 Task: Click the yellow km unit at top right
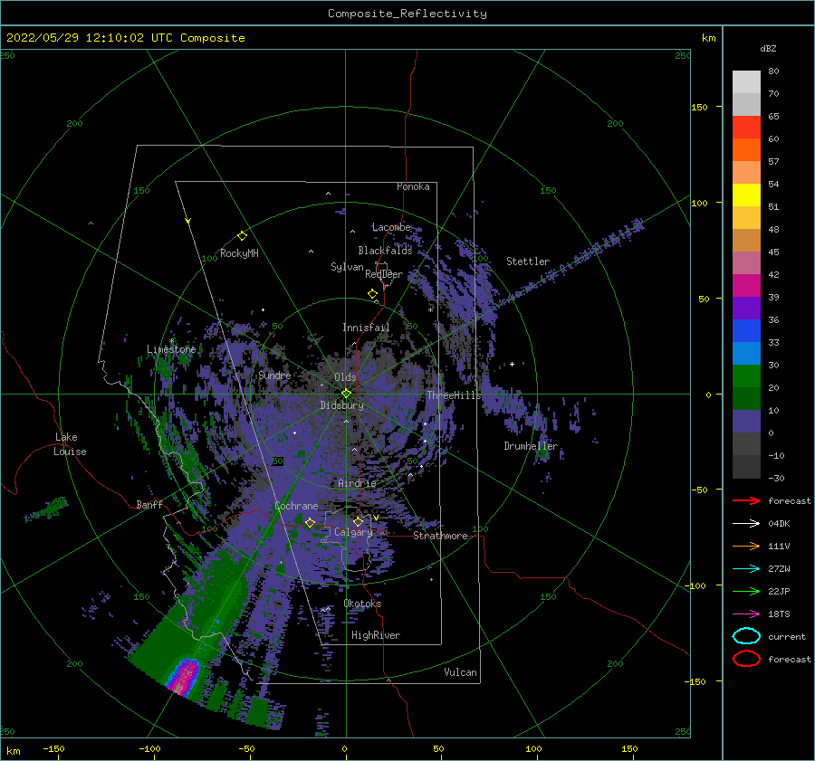coord(708,38)
